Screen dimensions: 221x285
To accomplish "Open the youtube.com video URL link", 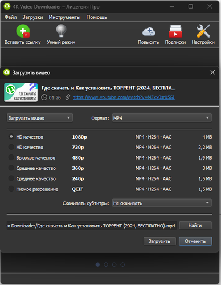I will [x=124, y=97].
